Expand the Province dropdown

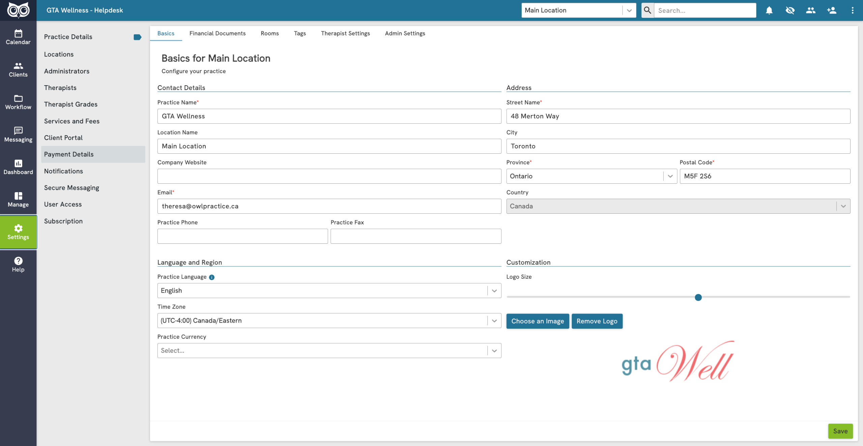(x=591, y=176)
